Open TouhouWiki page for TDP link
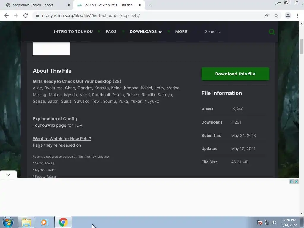 click(x=57, y=125)
